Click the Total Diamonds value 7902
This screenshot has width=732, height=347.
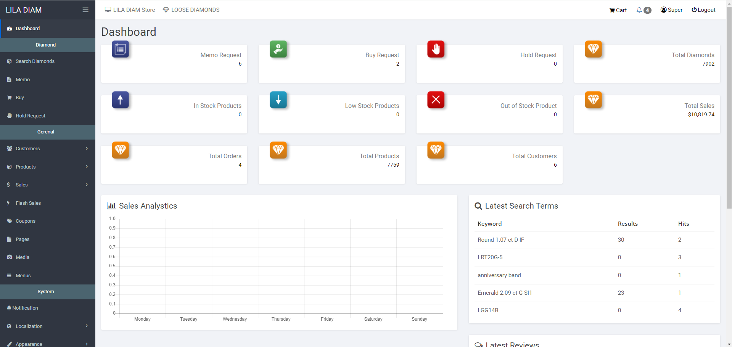click(708, 64)
